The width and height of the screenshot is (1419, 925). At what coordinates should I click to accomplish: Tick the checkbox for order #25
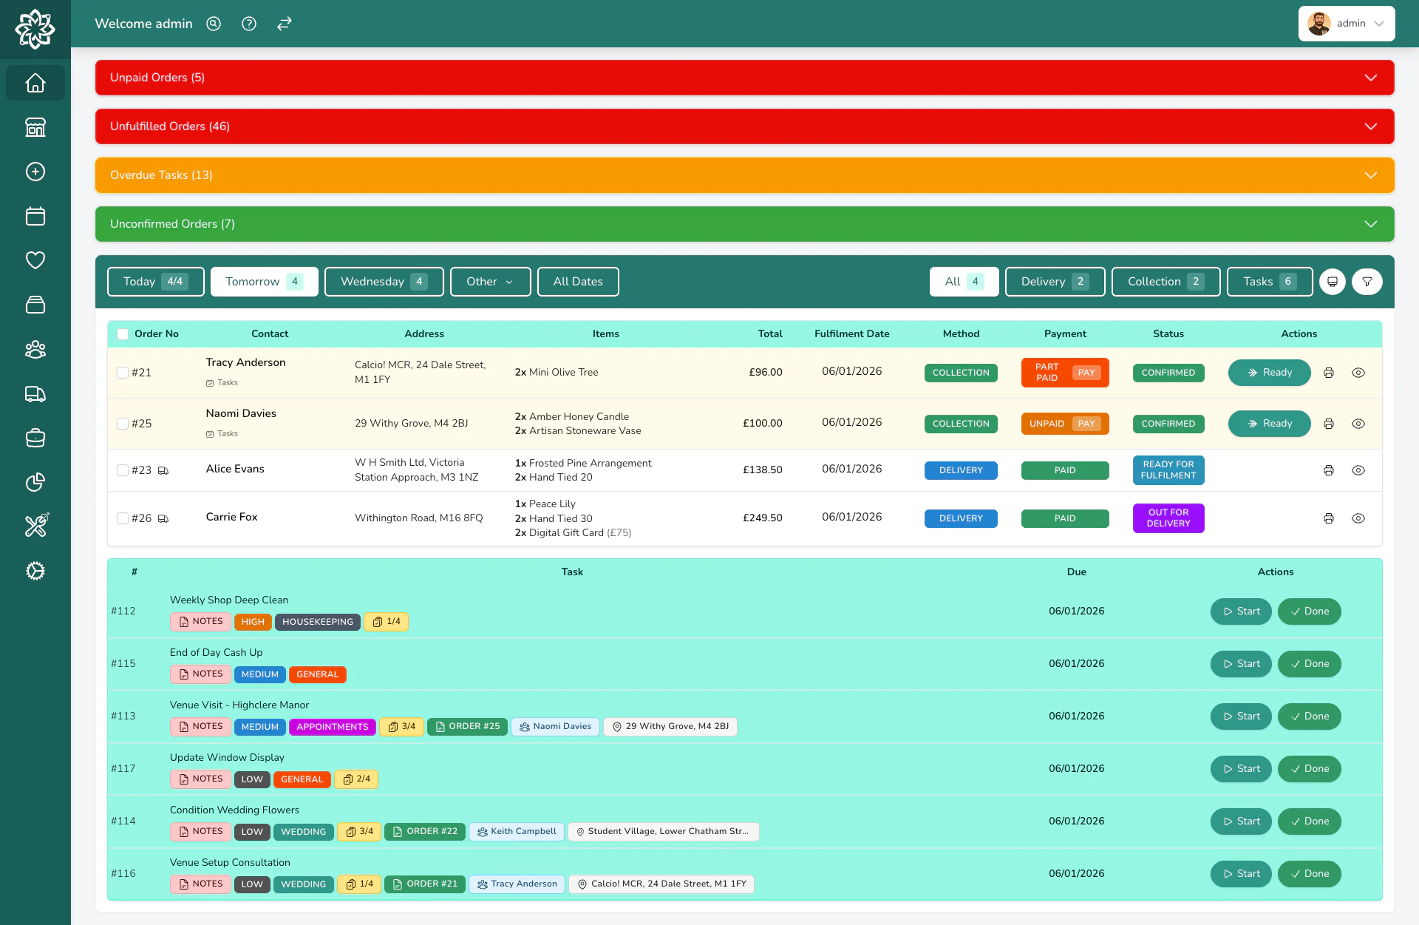(x=123, y=424)
